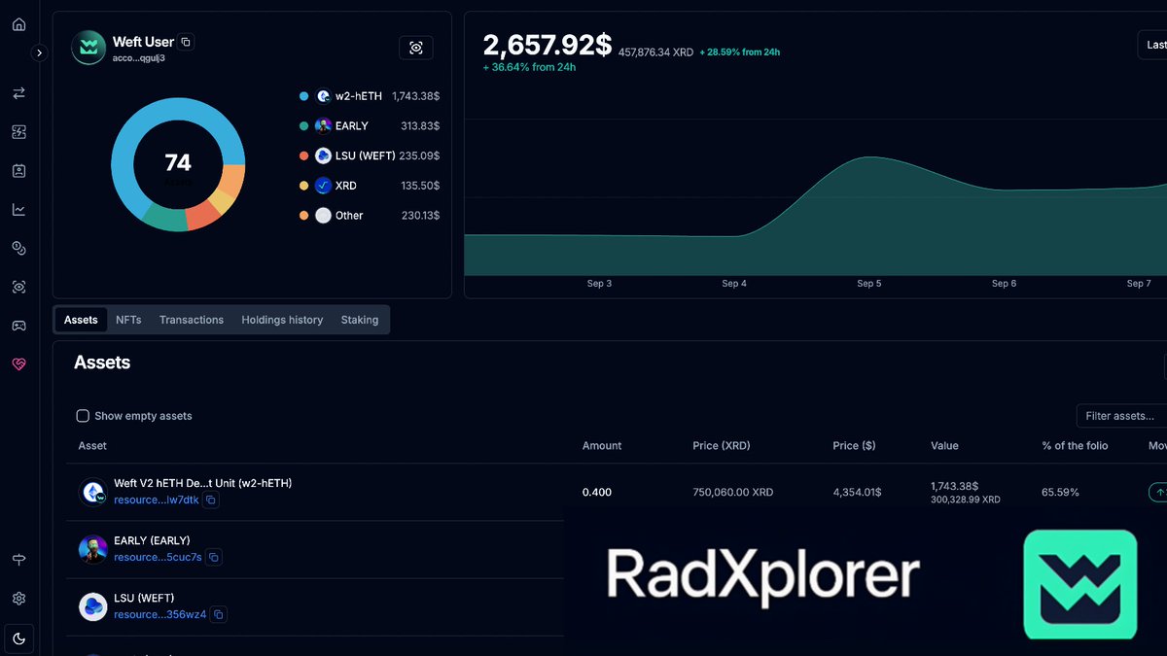Click the w2-hETH token icon in legend

323,96
